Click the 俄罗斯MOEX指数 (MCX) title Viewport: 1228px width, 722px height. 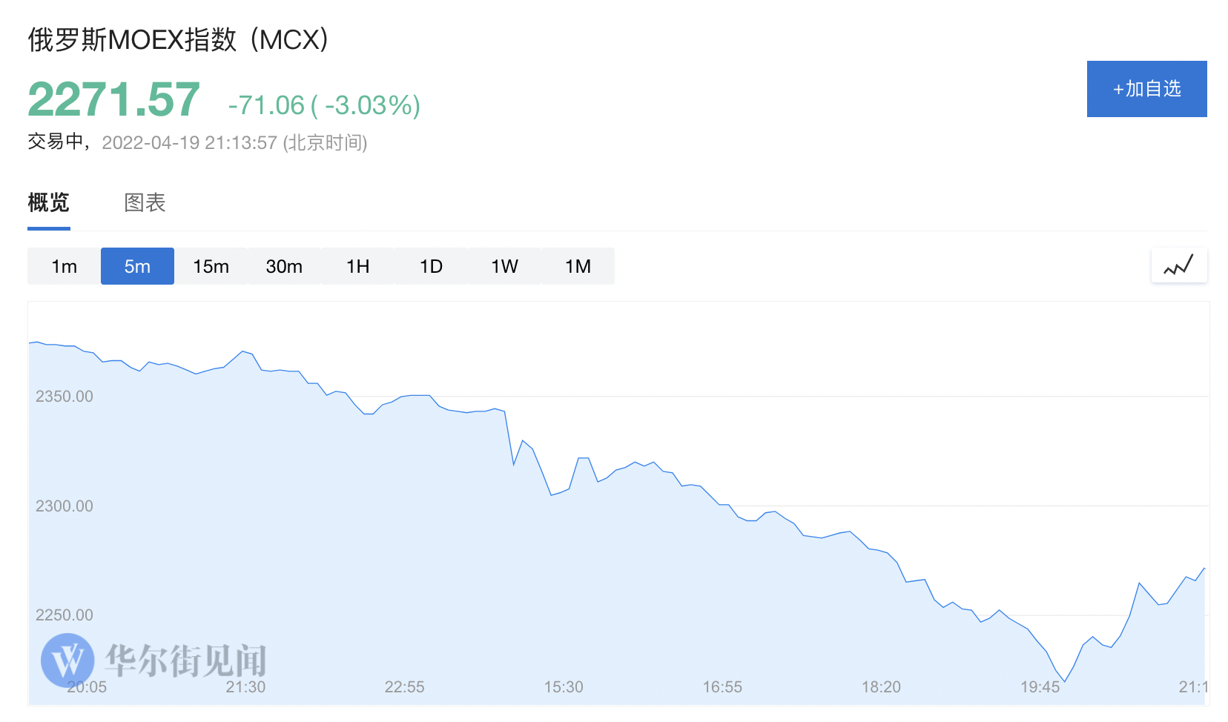[x=178, y=39]
